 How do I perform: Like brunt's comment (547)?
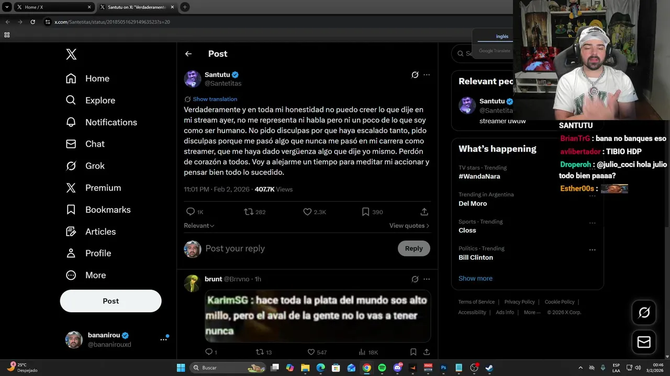317,352
